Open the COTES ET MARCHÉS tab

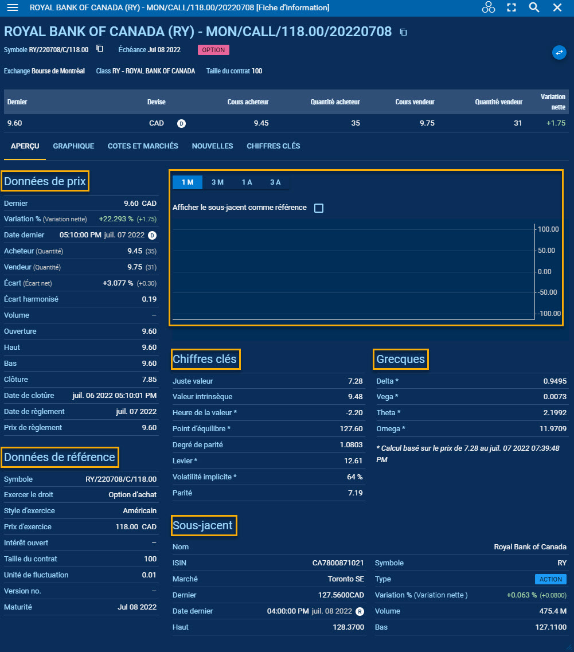tap(143, 146)
